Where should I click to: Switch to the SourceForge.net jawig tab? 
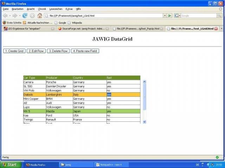84,29
